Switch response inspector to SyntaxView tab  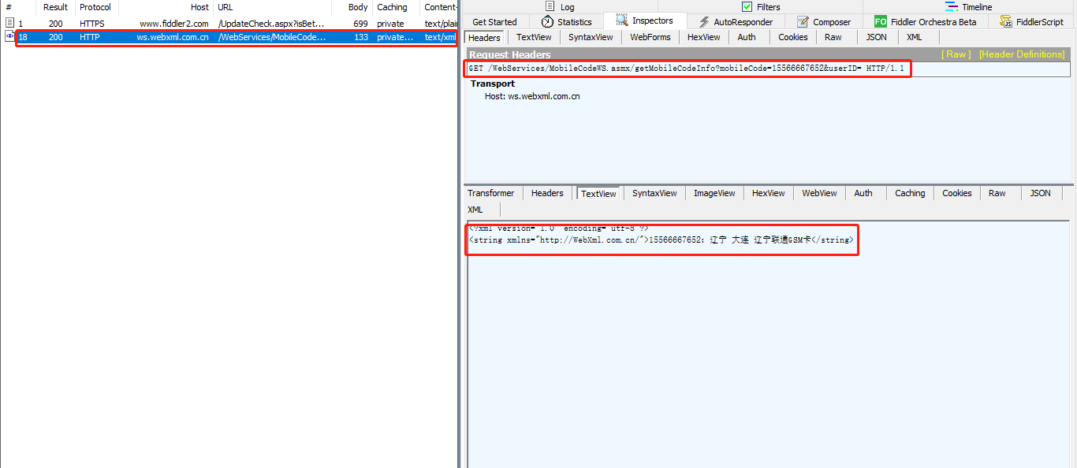654,193
